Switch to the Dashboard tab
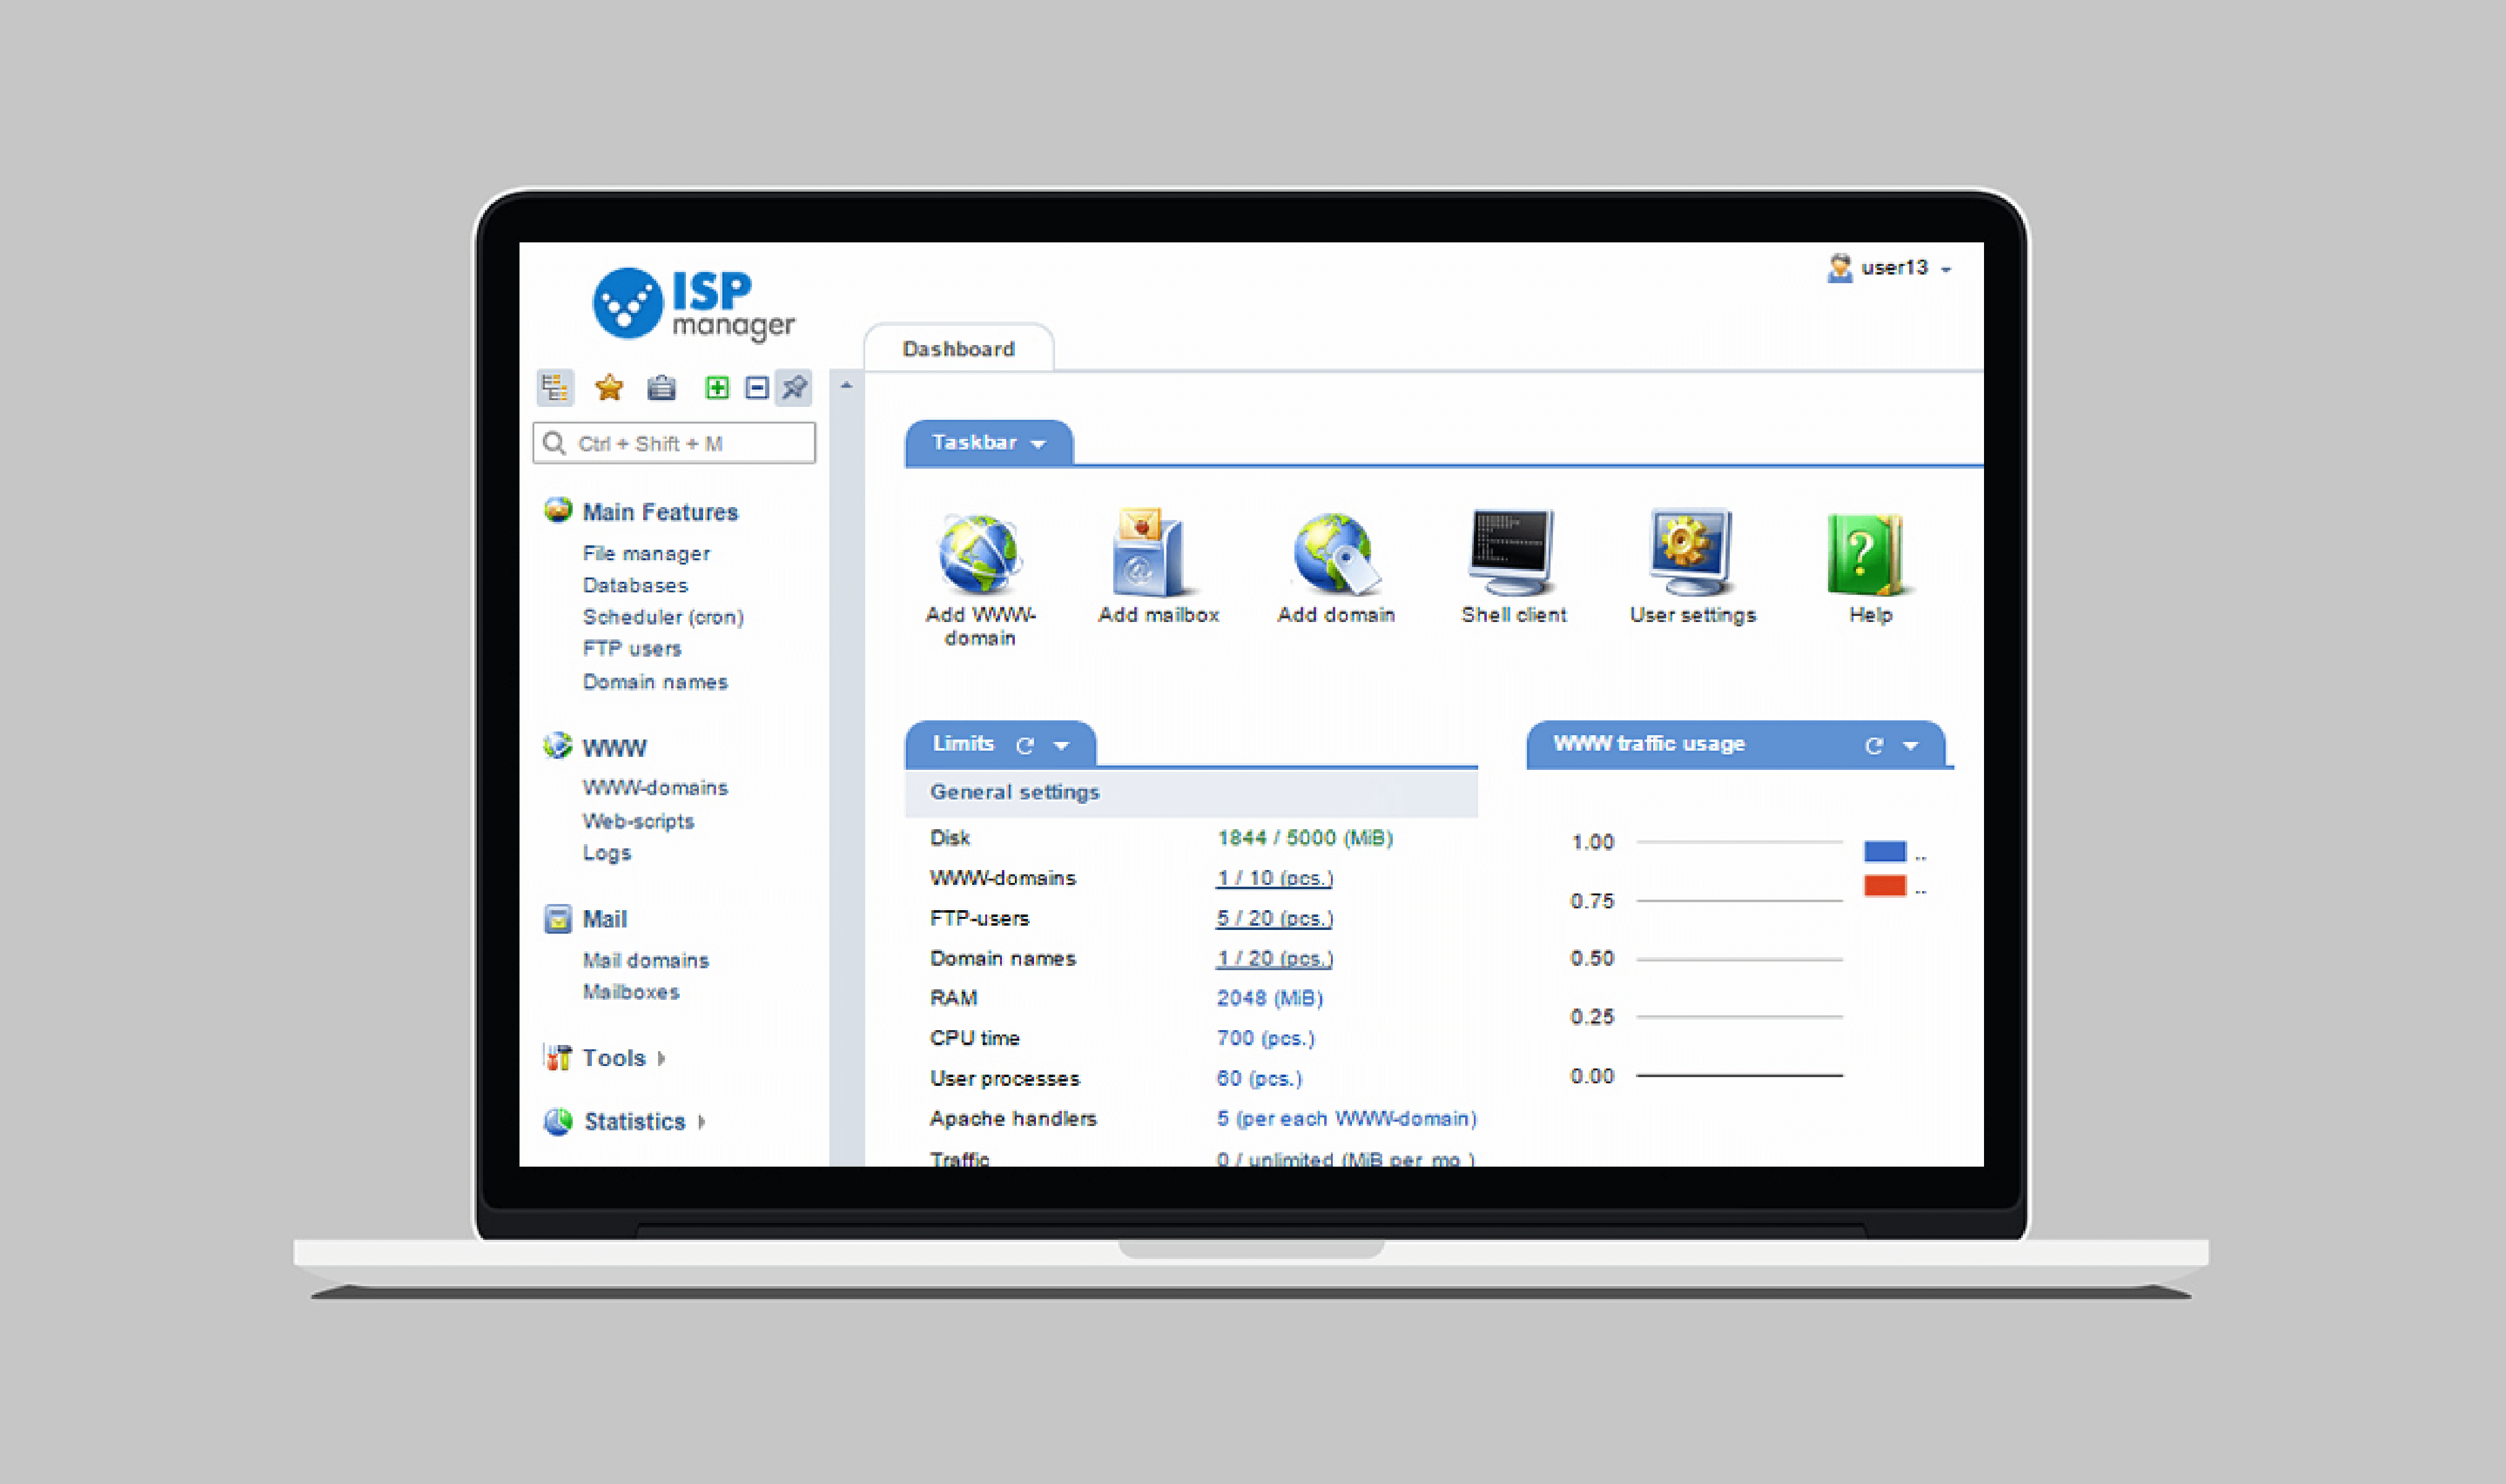 point(958,349)
